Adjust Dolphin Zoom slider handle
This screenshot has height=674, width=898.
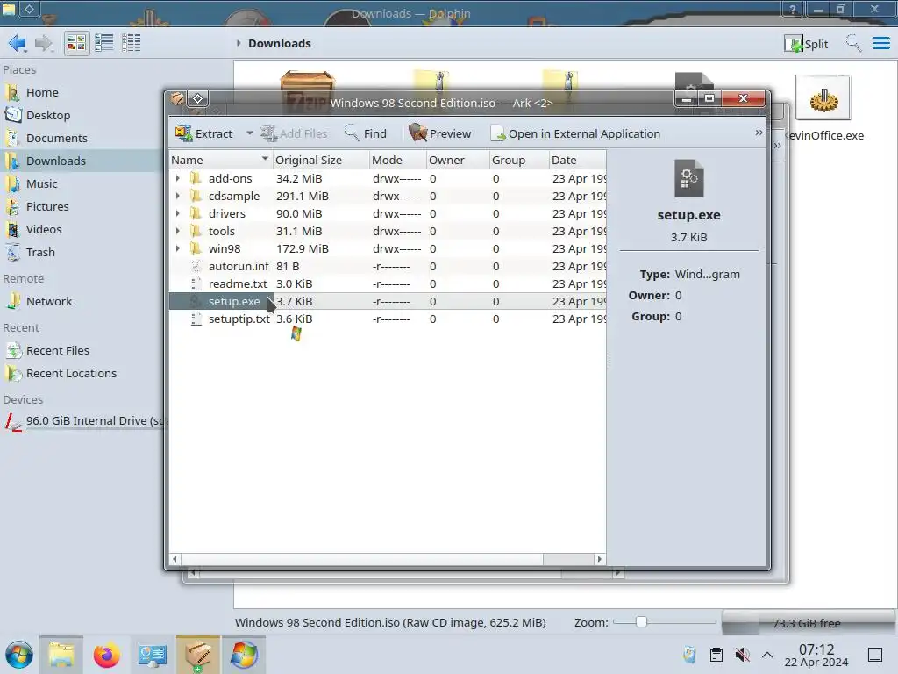641,622
